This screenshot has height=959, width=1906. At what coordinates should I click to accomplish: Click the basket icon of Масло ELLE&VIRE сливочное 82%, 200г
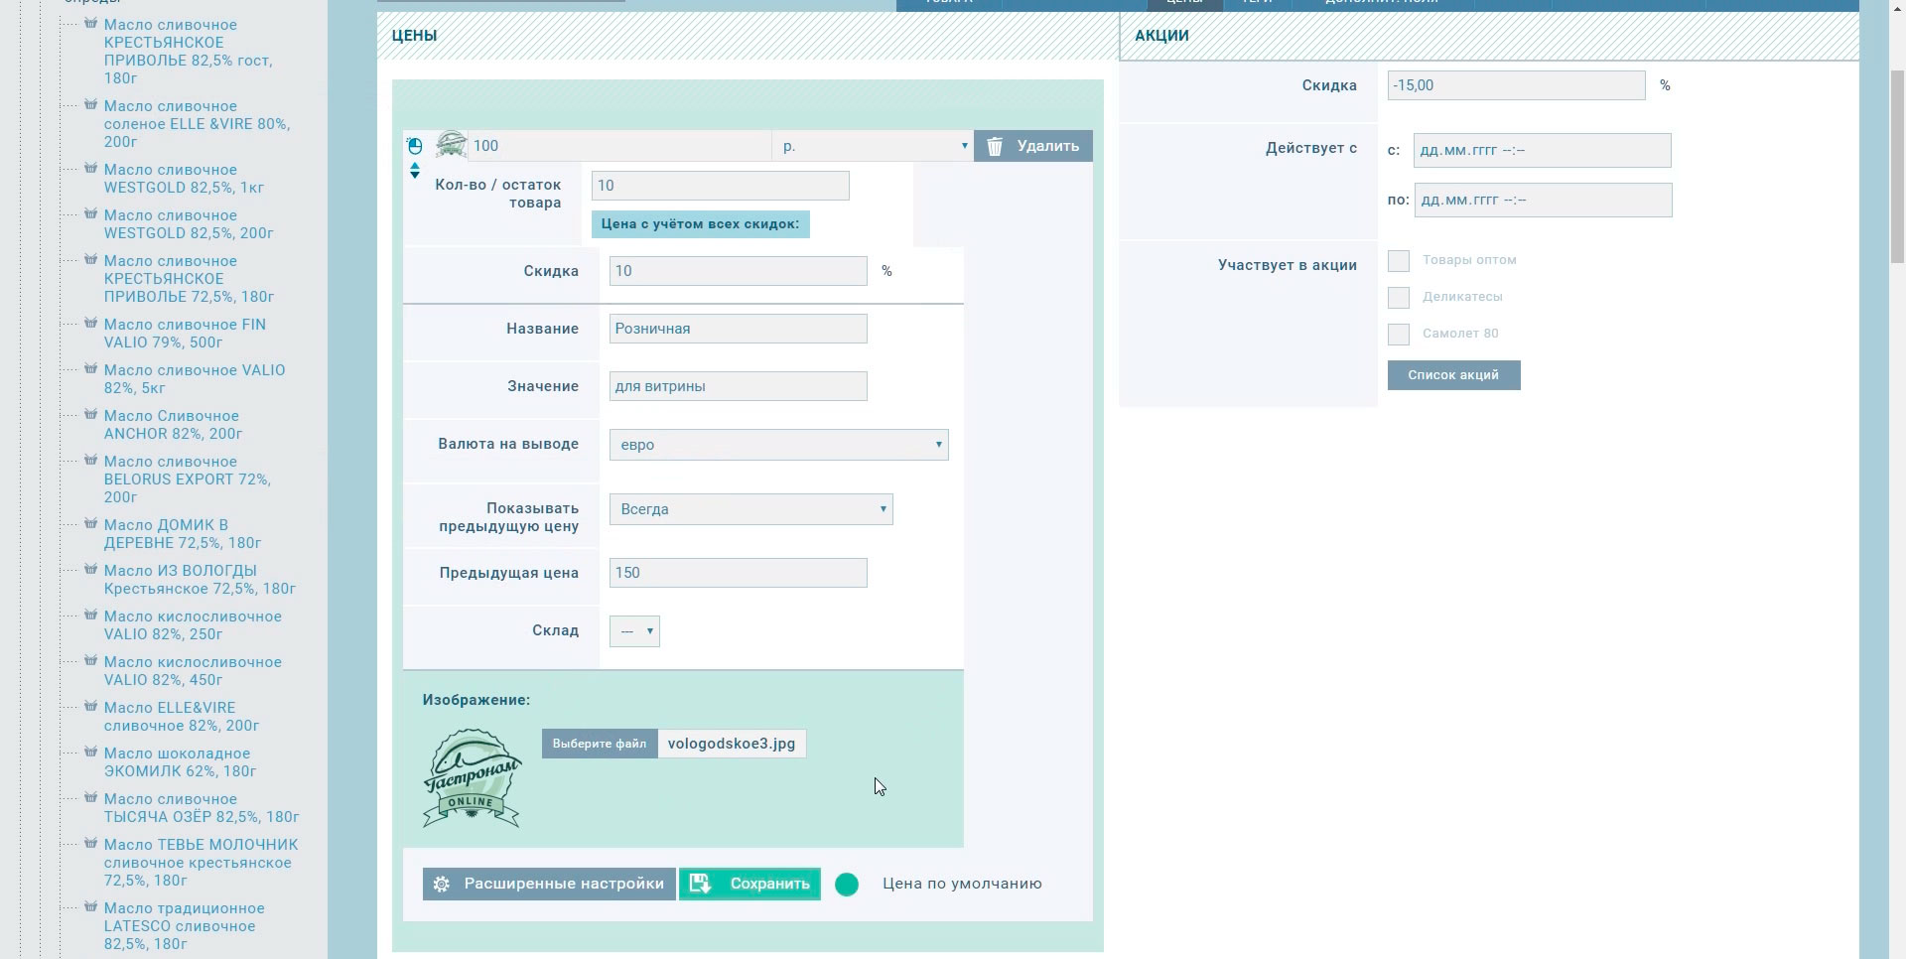pyautogui.click(x=90, y=707)
